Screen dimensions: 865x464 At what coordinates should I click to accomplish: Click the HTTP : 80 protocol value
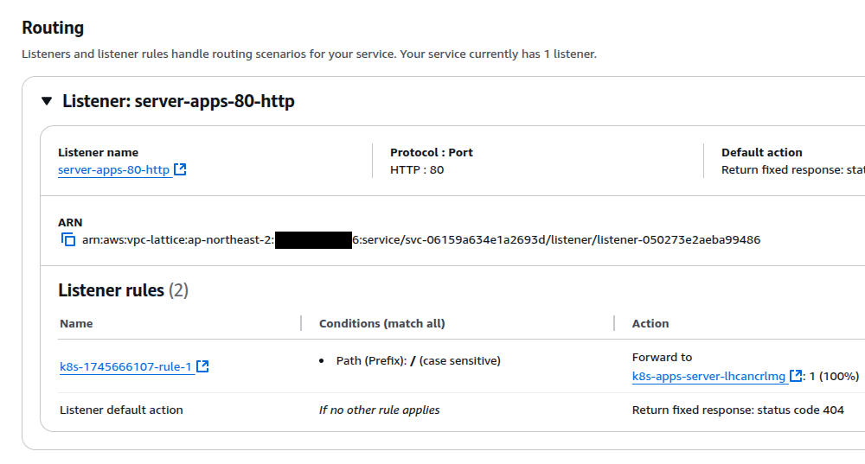(417, 170)
